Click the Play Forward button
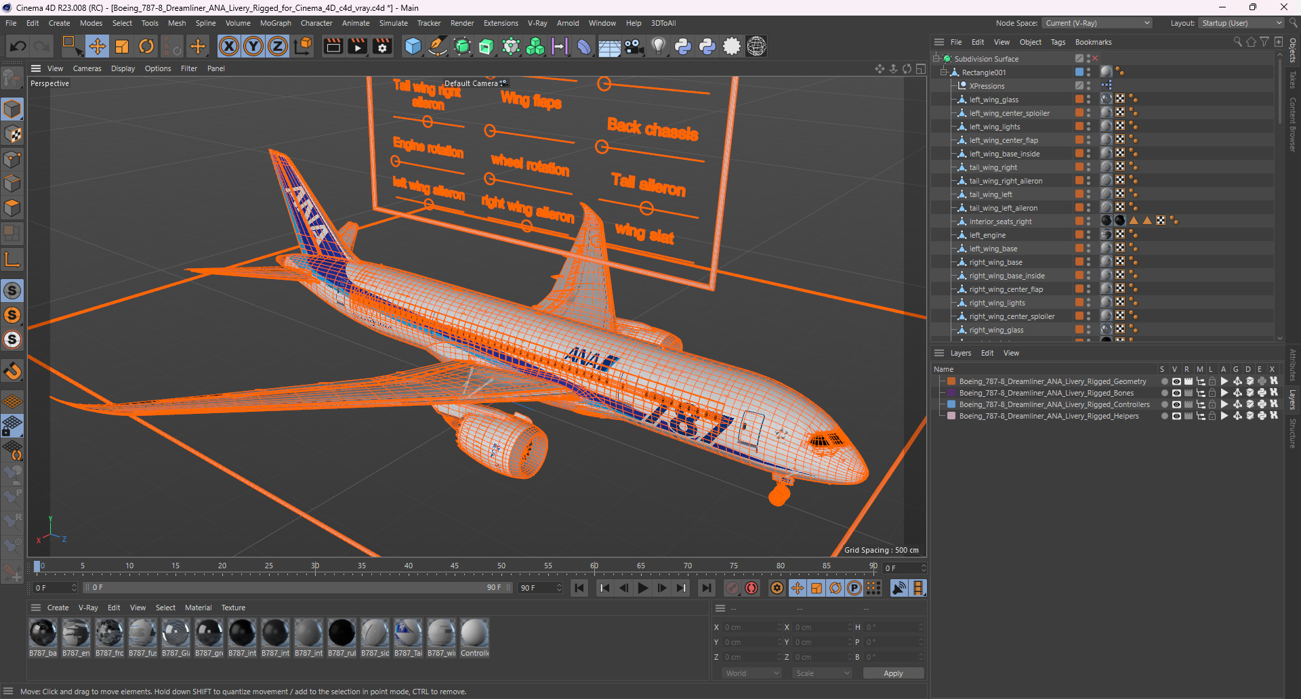This screenshot has height=699, width=1301. tap(643, 588)
